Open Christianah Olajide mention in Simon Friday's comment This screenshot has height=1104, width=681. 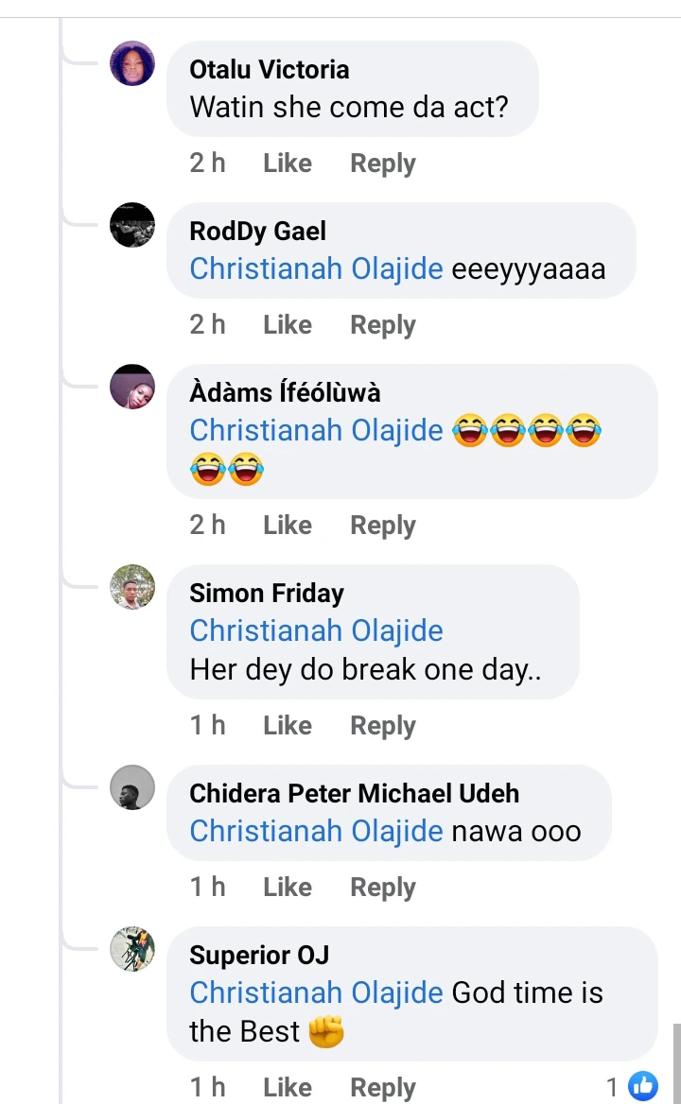(316, 631)
